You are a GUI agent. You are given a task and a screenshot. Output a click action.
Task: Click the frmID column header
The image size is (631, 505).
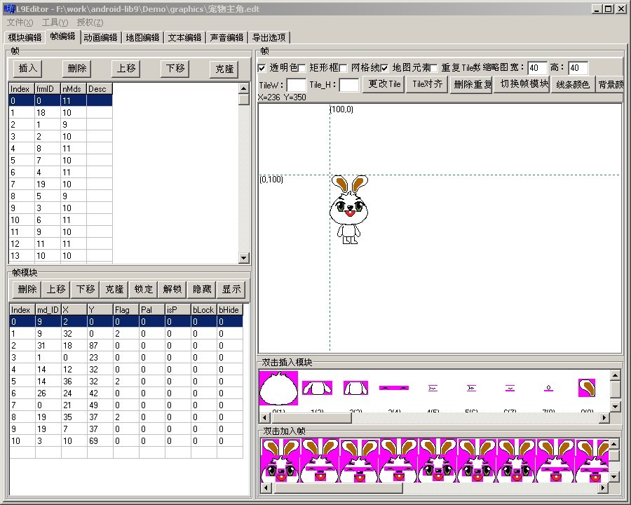click(48, 89)
